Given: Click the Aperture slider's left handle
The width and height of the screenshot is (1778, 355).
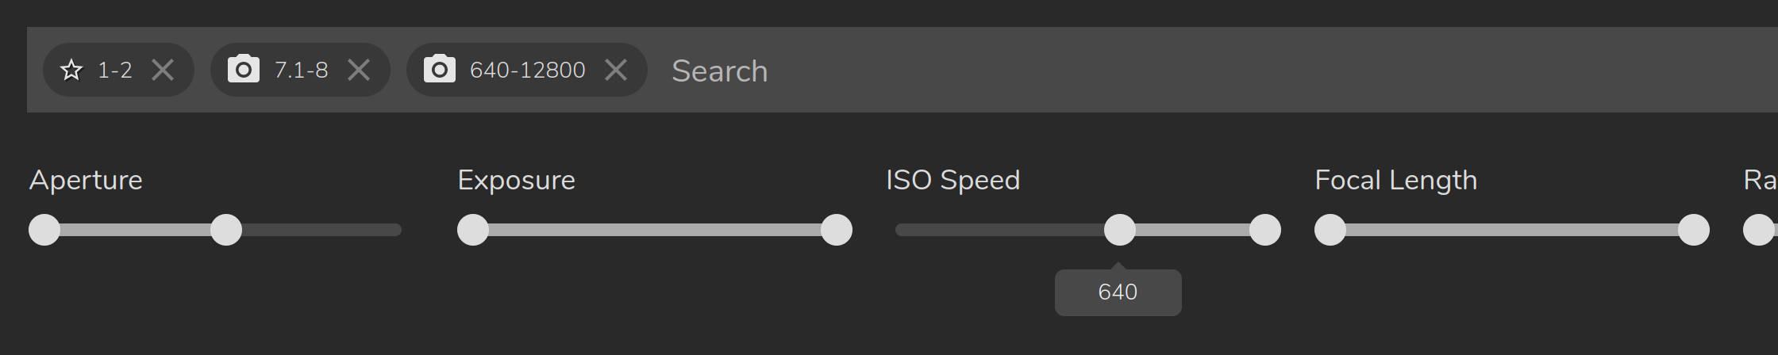Looking at the screenshot, I should 44,230.
